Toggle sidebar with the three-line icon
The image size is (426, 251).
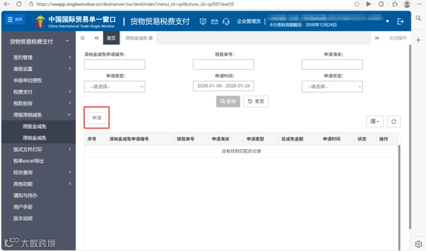pyautogui.click(x=82, y=38)
